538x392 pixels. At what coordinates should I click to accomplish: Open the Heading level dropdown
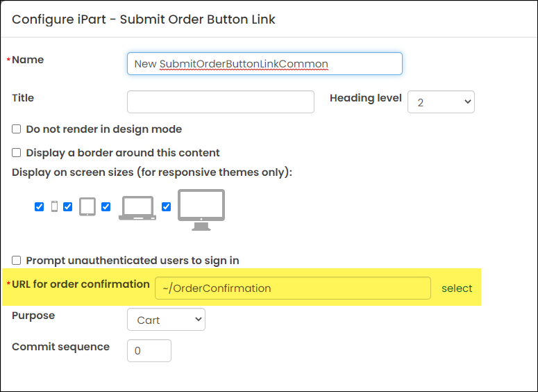click(x=441, y=102)
